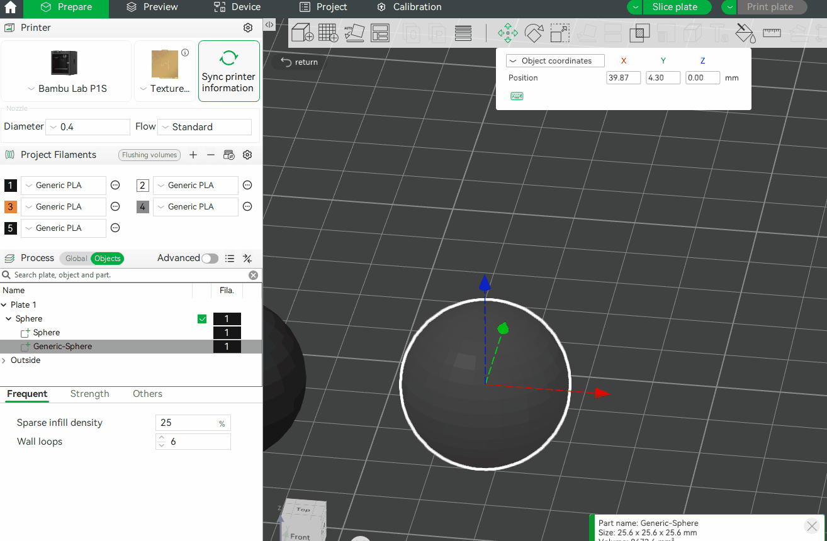Switch to the Project tab

(323, 7)
